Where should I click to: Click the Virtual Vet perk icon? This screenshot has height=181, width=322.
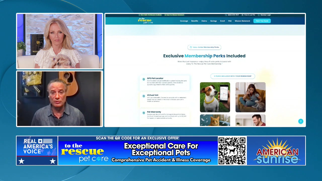coord(144,96)
